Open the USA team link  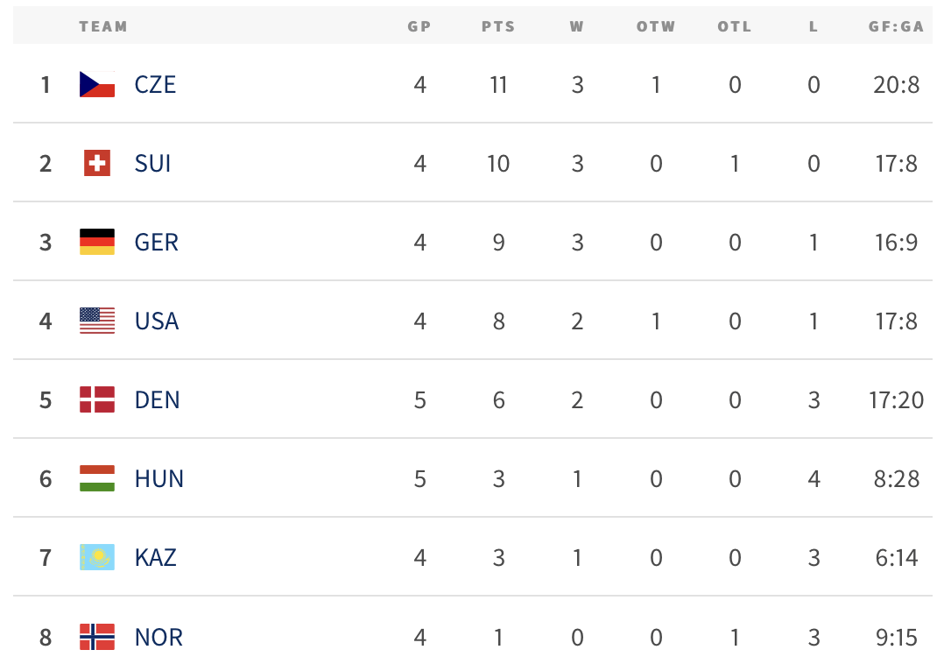157,321
